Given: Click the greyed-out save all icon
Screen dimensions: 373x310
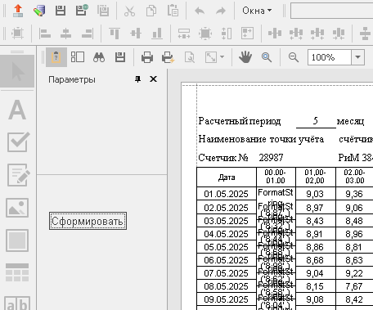Looking at the screenshot, I should [x=103, y=11].
